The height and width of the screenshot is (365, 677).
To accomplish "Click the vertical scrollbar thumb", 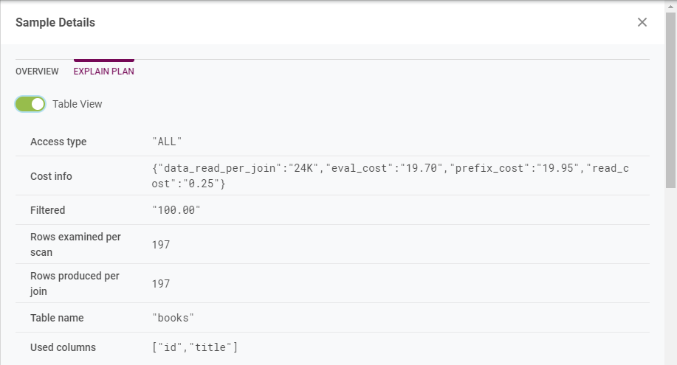I will pyautogui.click(x=671, y=96).
